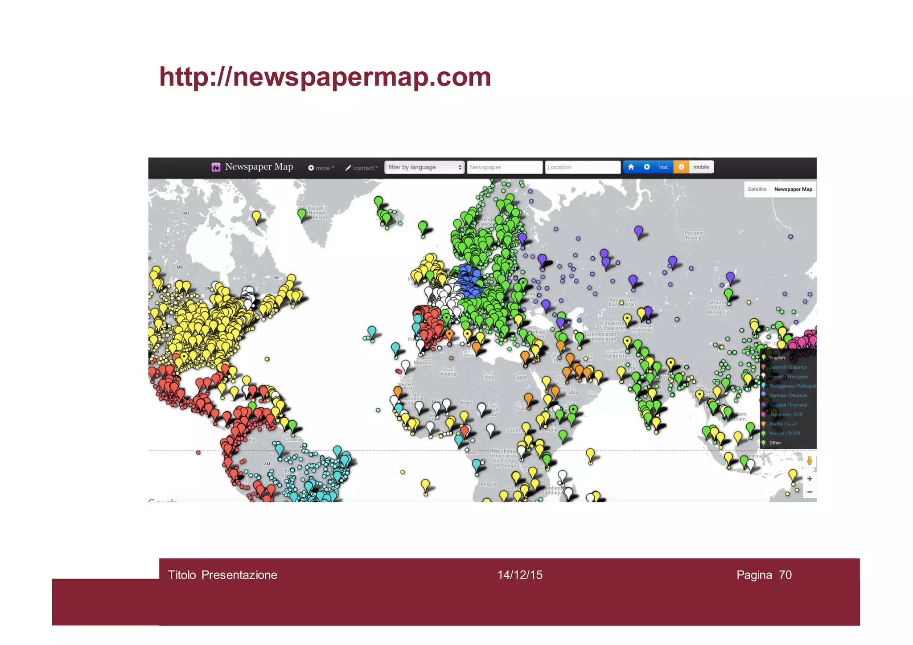Click the Street View pegman icon
Image resolution: width=913 pixels, height=645 pixels.
[810, 461]
